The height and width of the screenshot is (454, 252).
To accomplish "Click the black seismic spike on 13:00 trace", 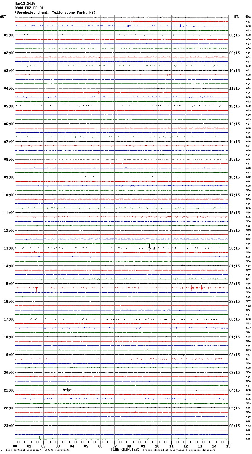I will [x=149, y=246].
